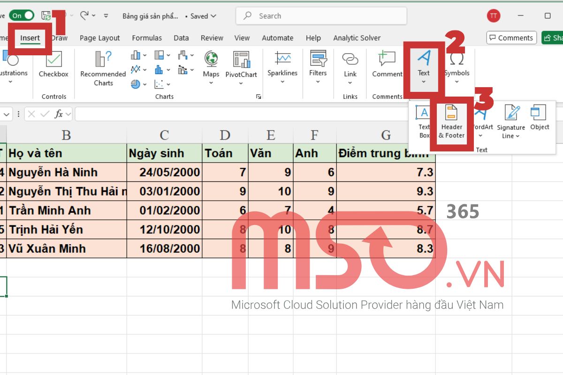Open the Formulas tab
The image size is (563, 375).
tap(147, 38)
